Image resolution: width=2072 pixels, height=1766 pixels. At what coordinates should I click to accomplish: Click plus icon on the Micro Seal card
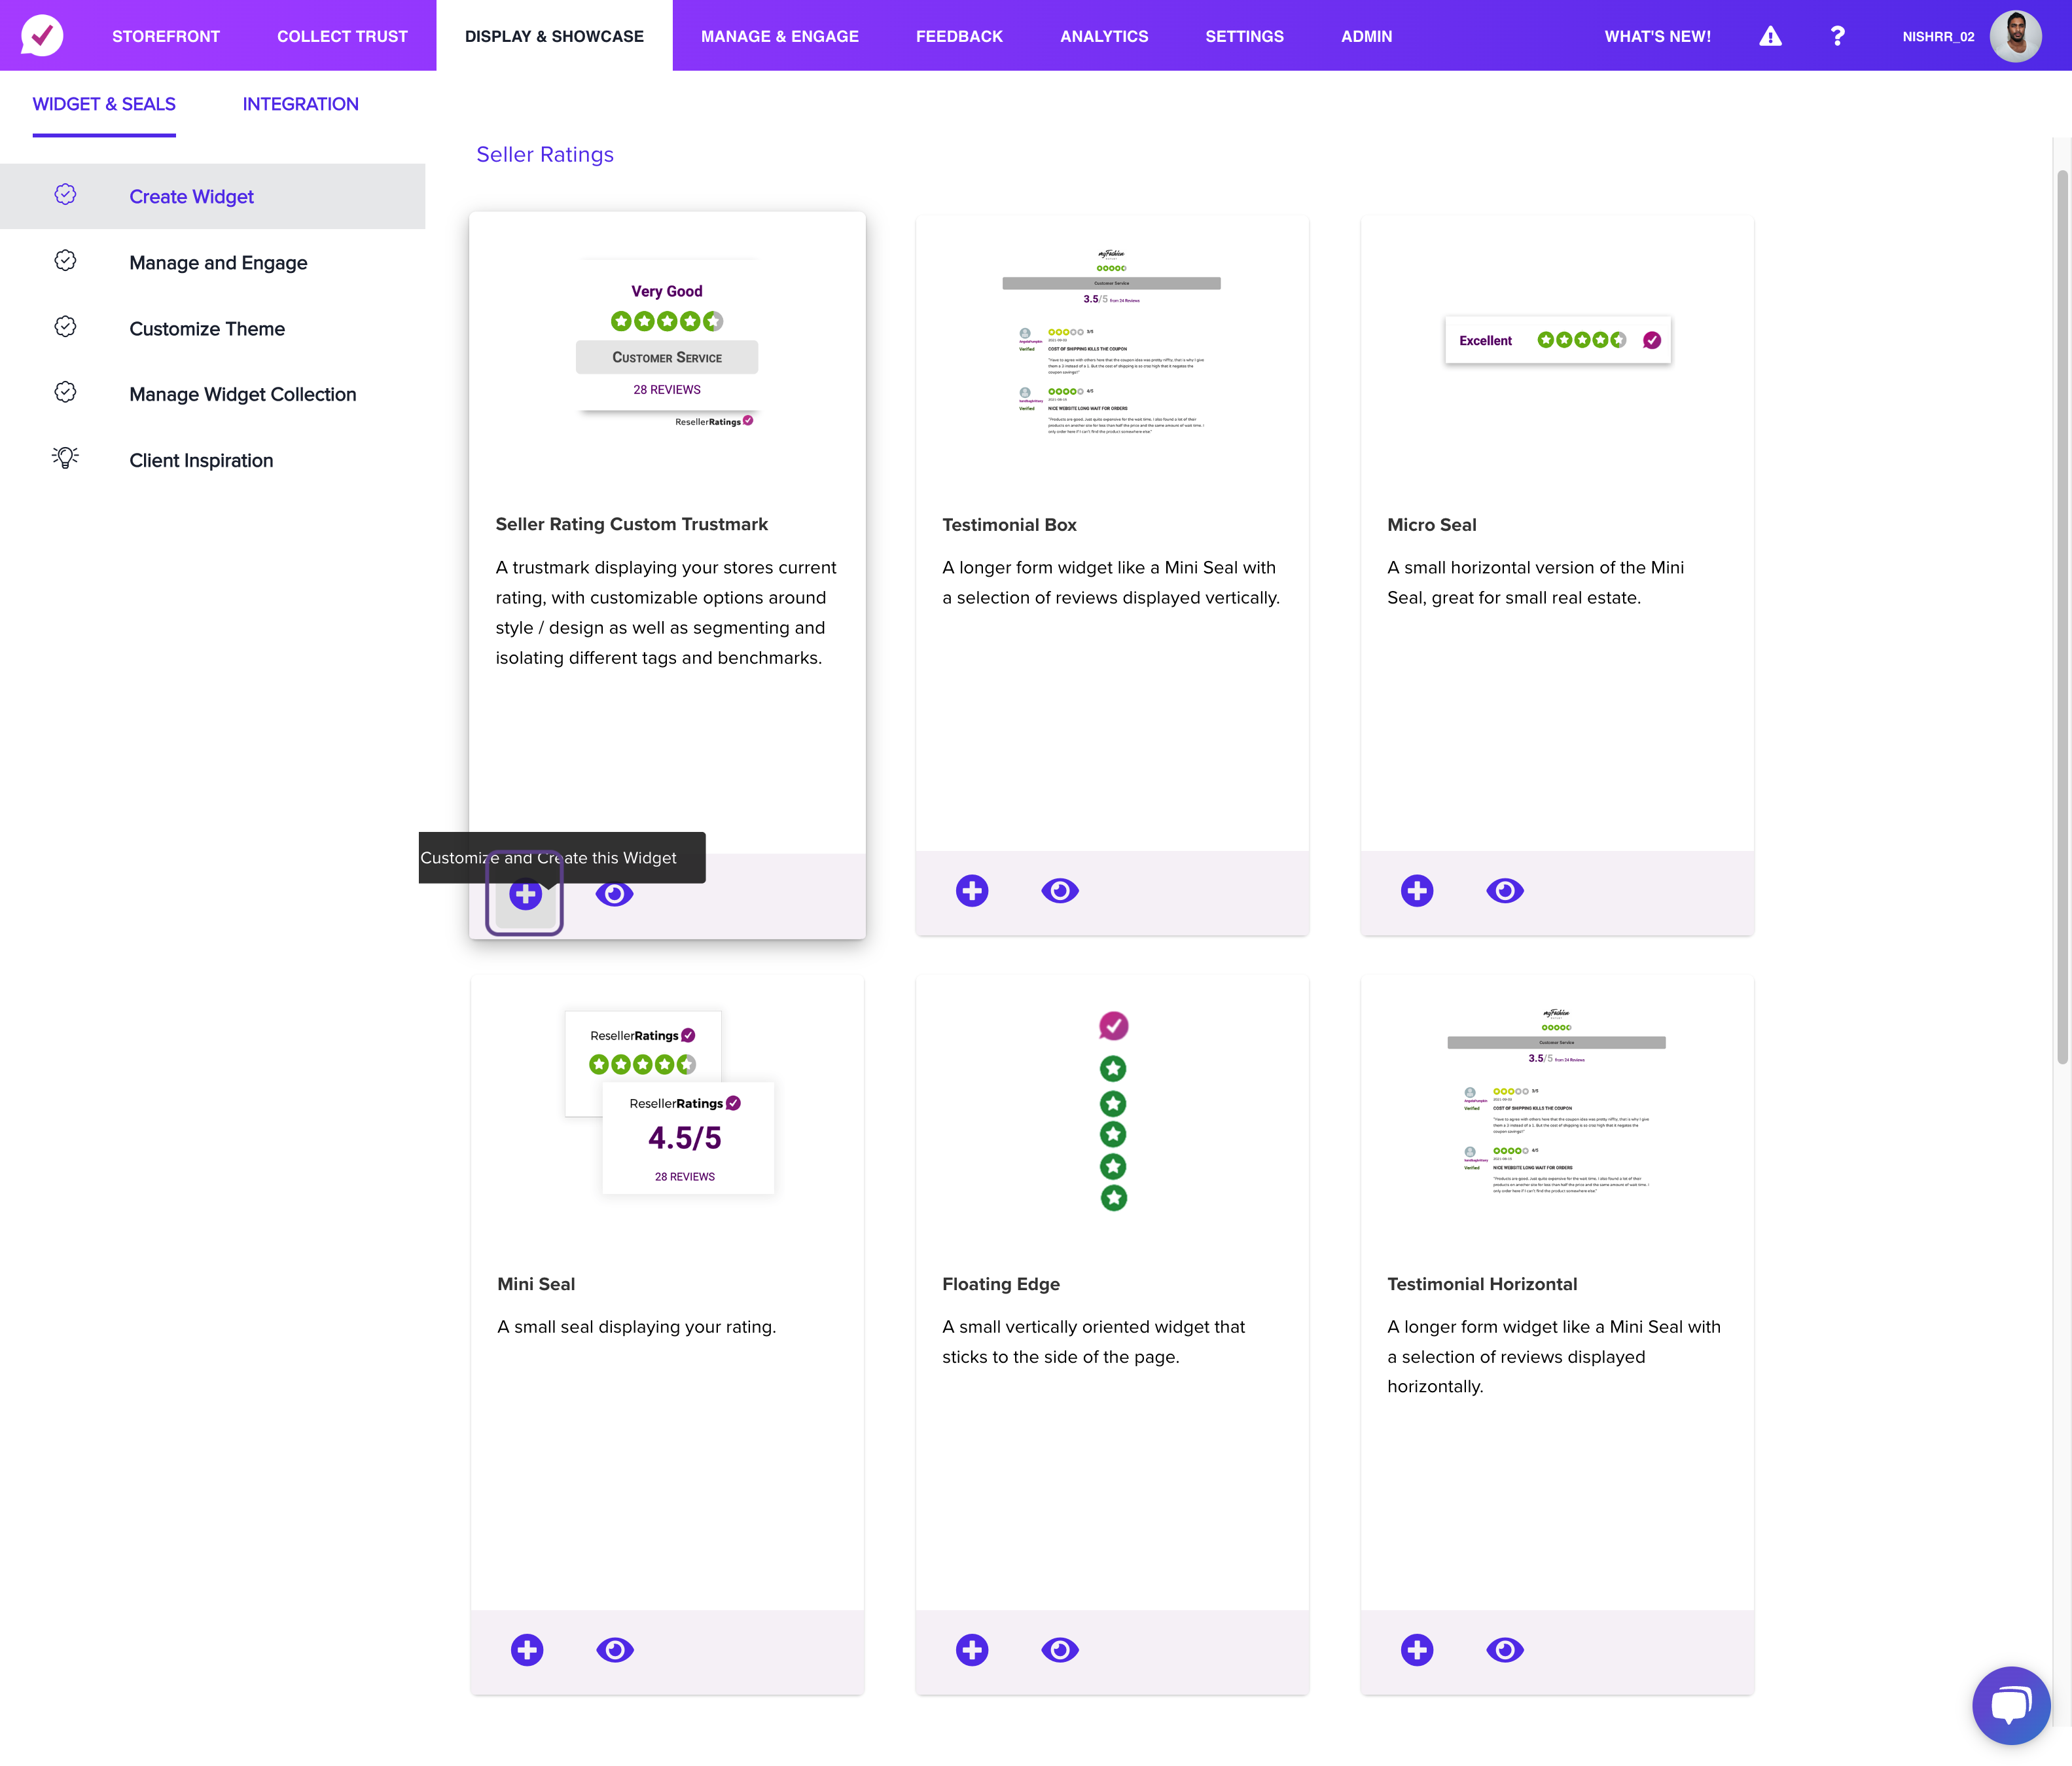tap(1416, 890)
